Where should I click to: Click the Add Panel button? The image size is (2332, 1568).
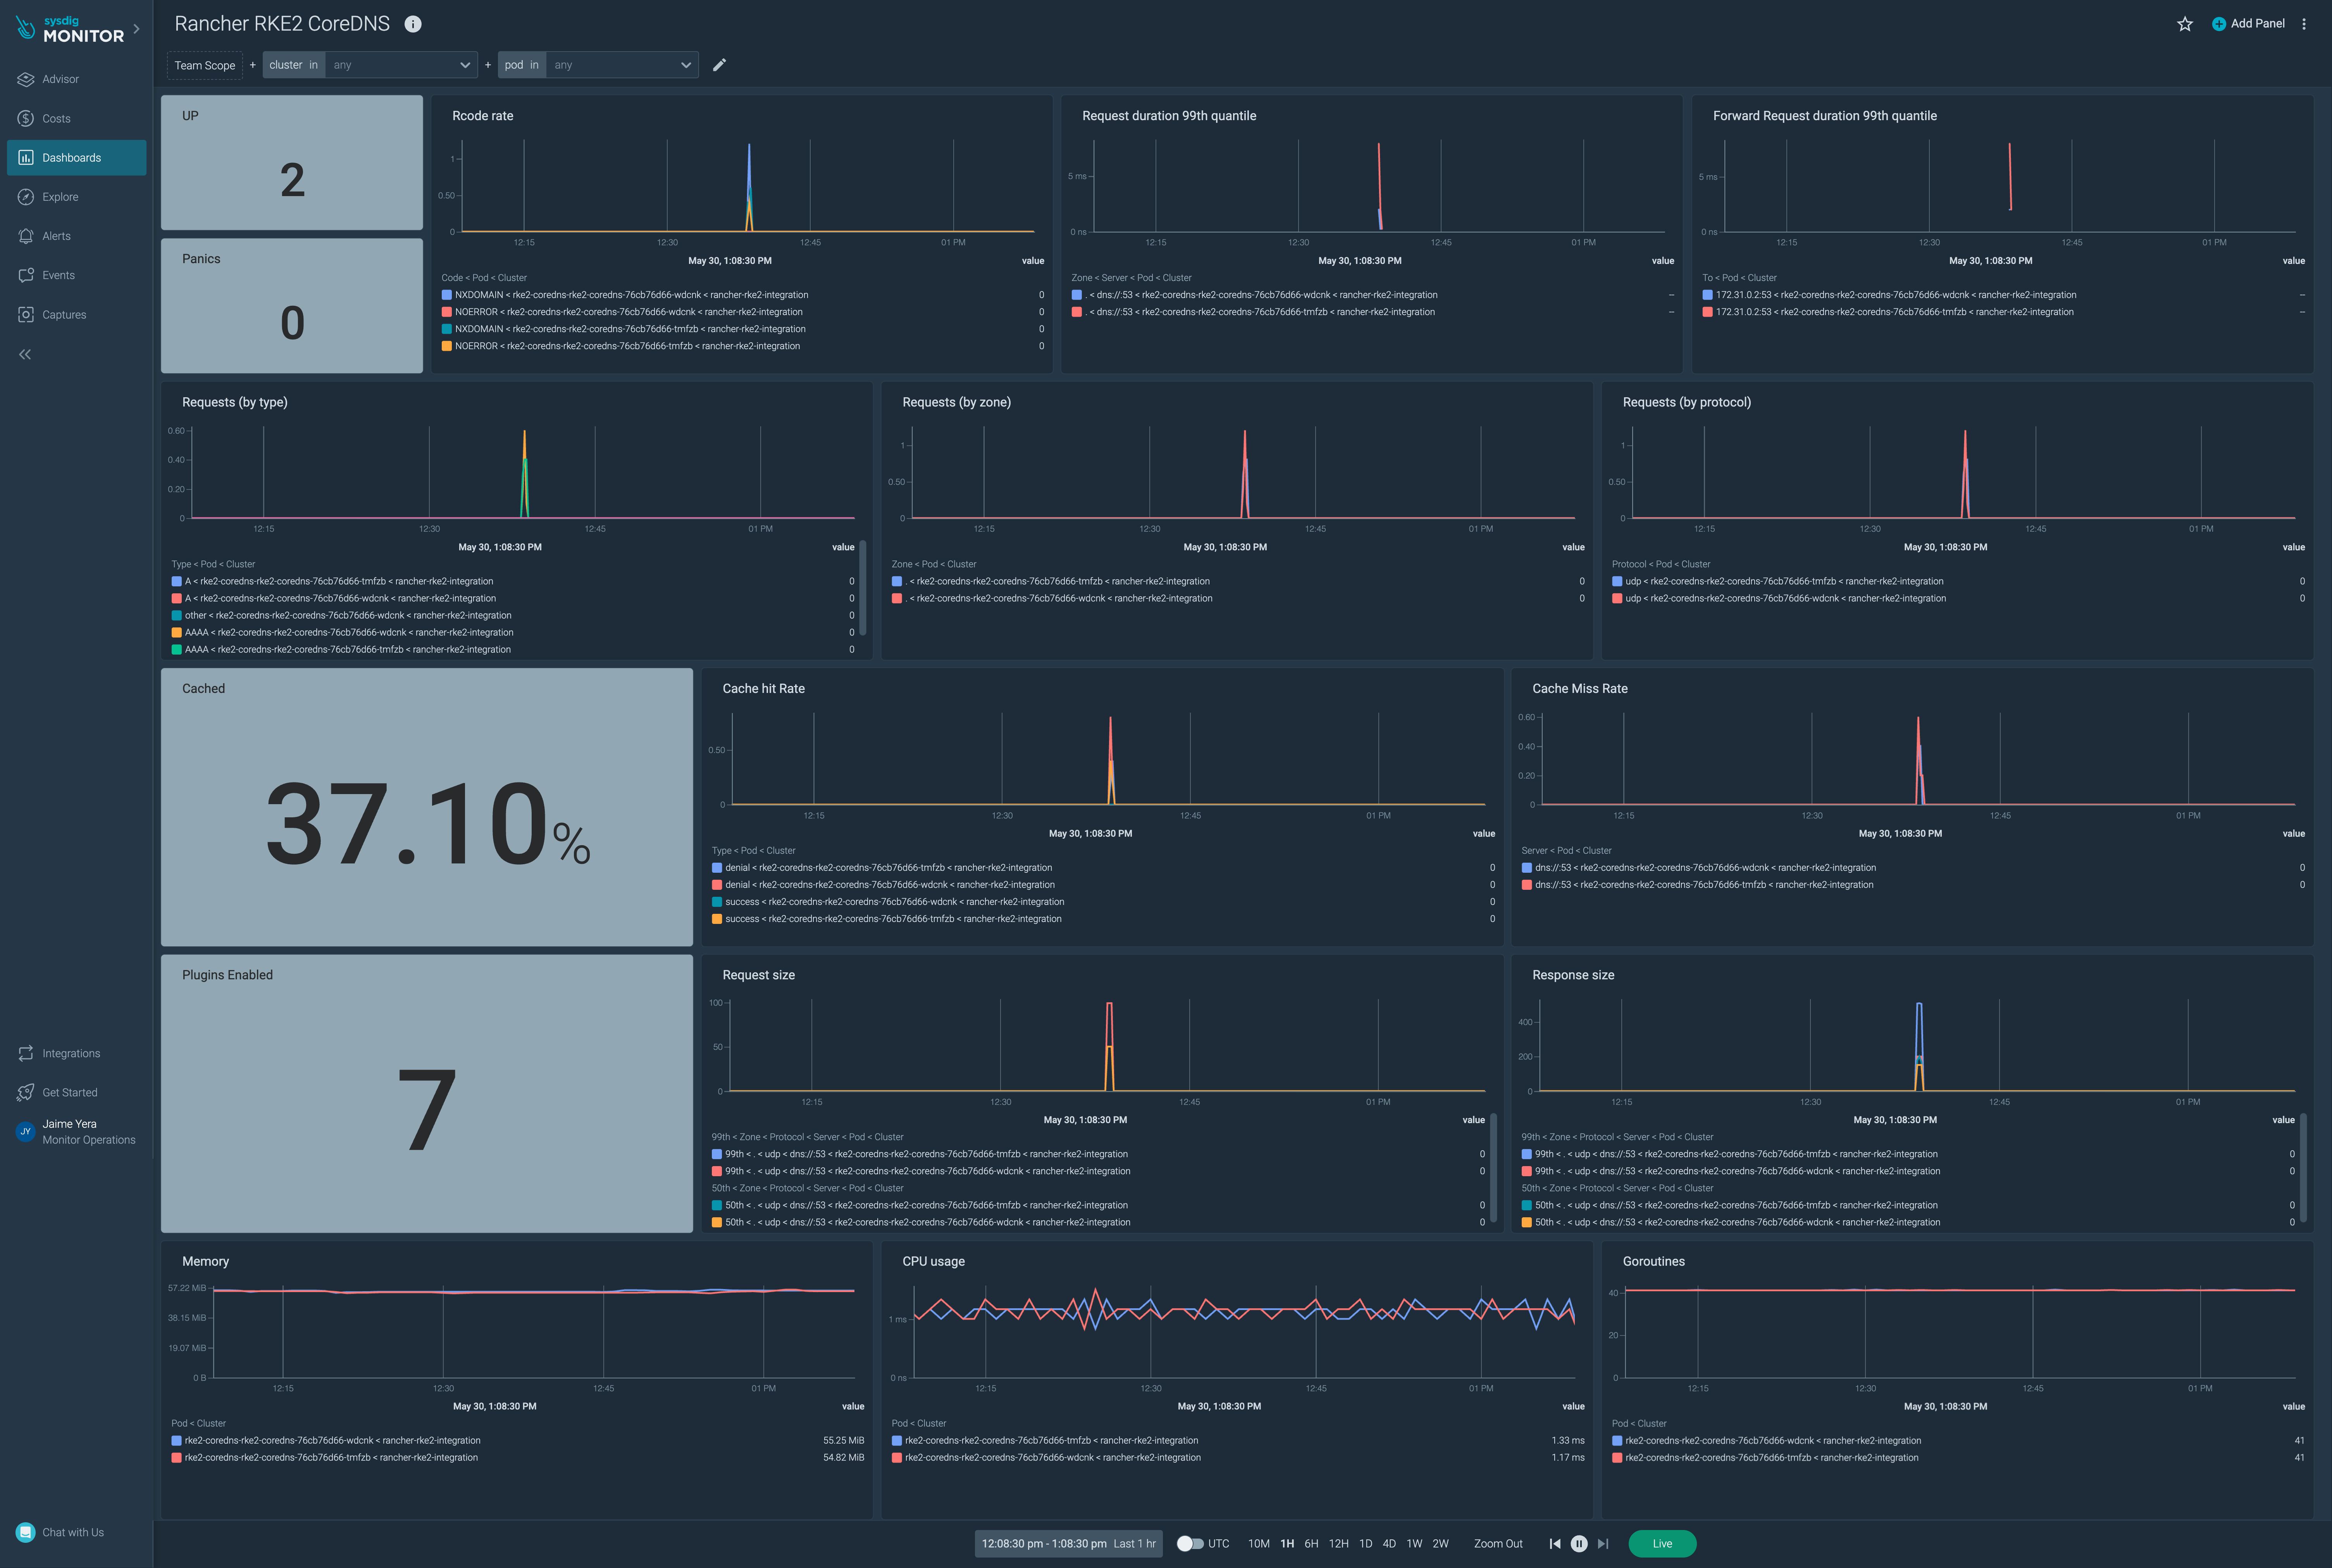coord(2248,23)
